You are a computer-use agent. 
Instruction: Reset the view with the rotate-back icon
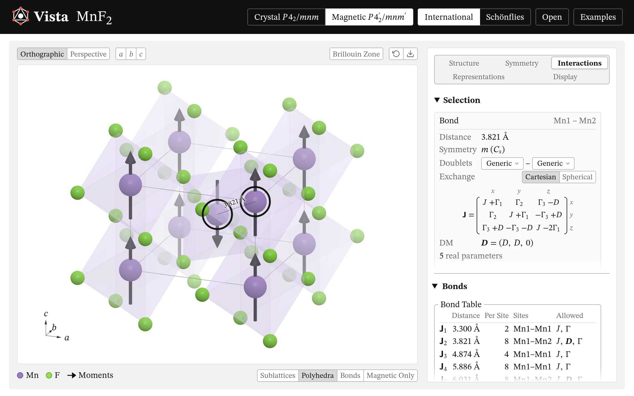pos(396,54)
